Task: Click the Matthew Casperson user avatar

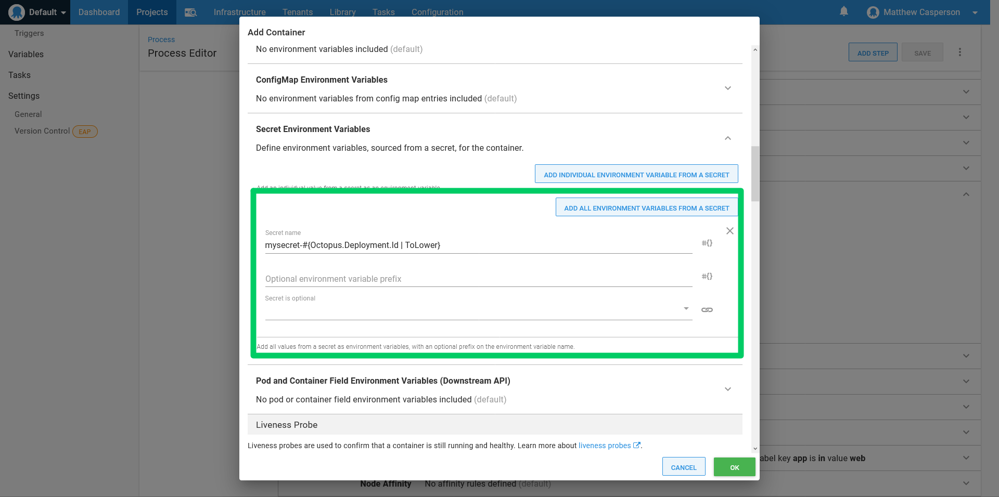Action: [873, 12]
